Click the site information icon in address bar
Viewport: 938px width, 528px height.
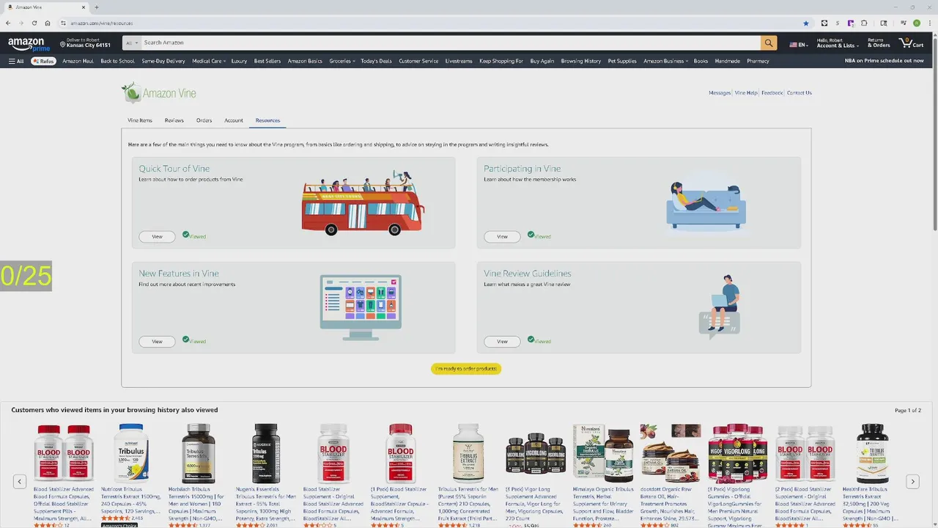63,23
